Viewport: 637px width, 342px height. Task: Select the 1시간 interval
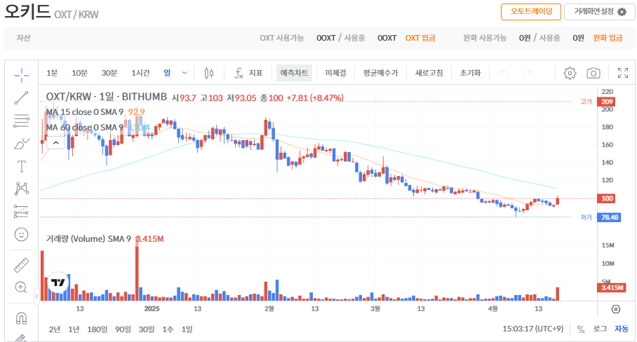140,73
